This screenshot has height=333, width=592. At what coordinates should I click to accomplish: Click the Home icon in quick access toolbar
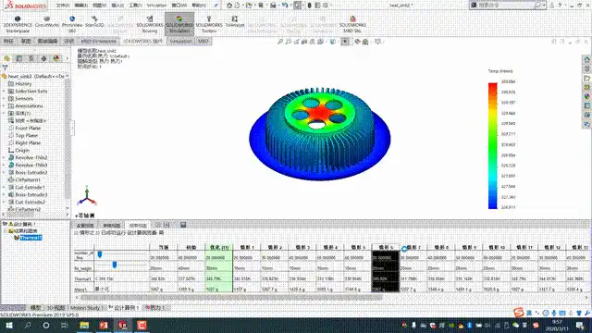point(229,6)
